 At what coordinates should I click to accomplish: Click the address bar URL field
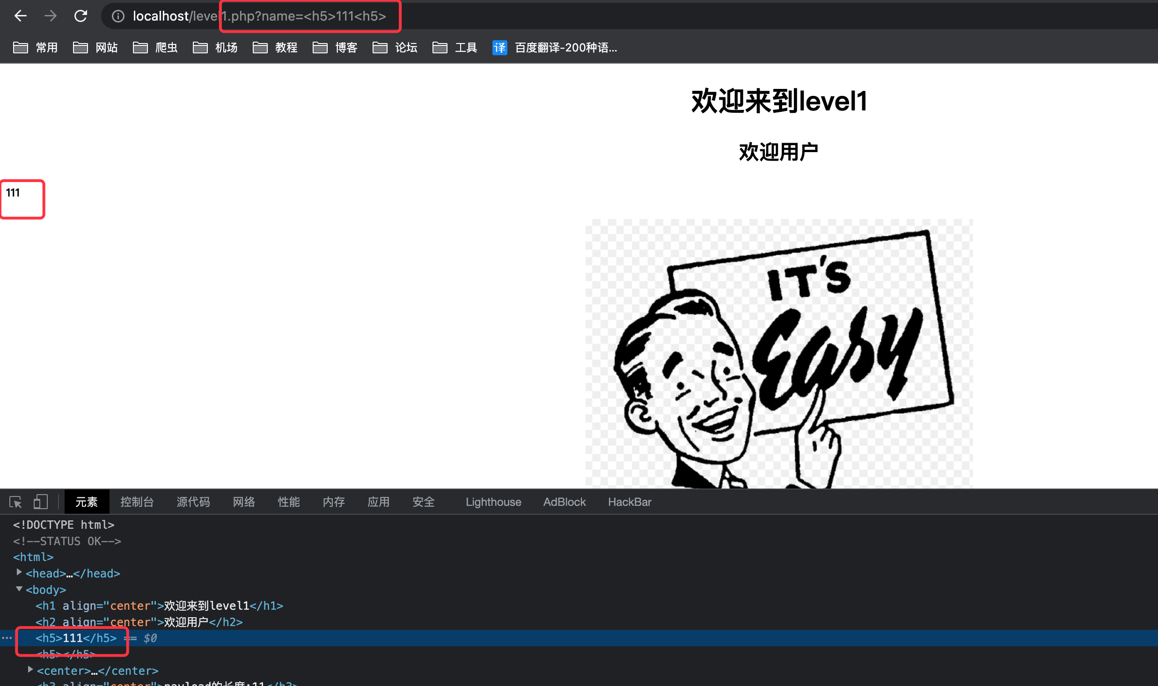pos(562,16)
